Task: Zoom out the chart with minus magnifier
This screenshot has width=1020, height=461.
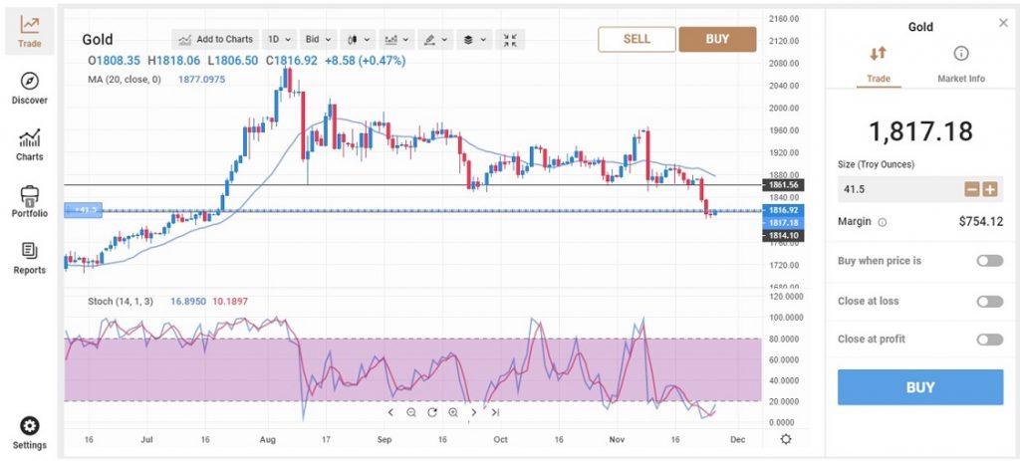Action: coord(411,412)
